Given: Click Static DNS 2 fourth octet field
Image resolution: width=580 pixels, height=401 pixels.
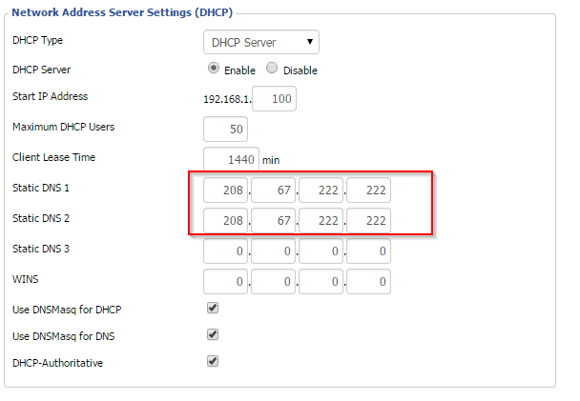Looking at the screenshot, I should pyautogui.click(x=368, y=220).
